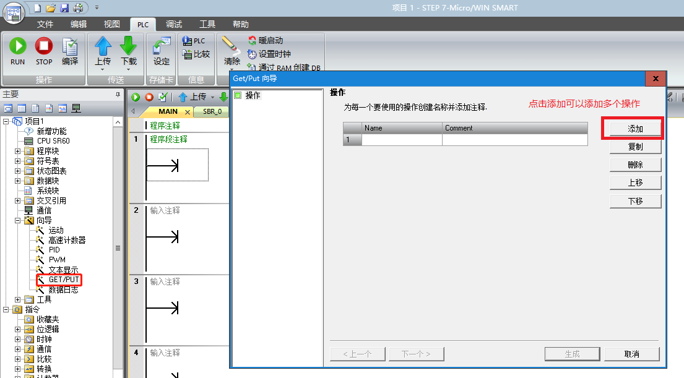Click the small compile check icon above the MAIN tab
The width and height of the screenshot is (684, 378).
click(162, 97)
